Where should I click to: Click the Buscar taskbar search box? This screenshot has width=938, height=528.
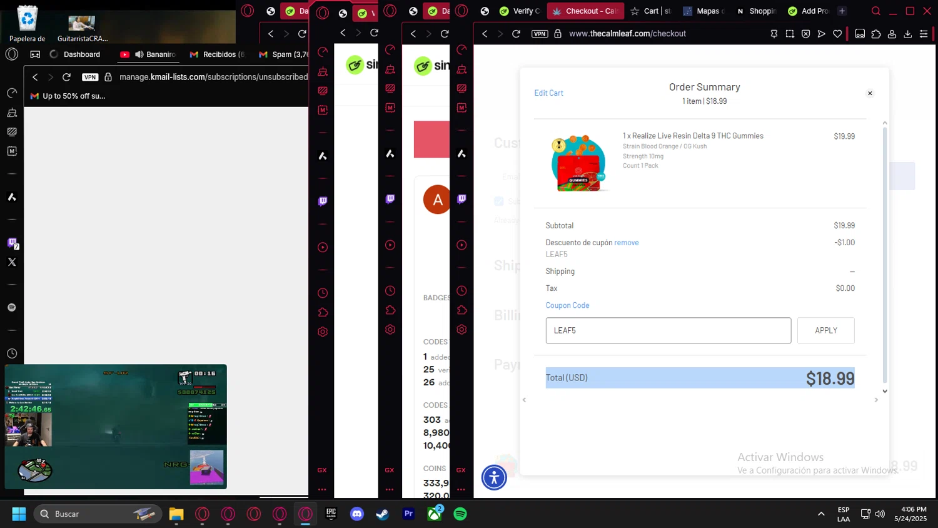pos(98,514)
